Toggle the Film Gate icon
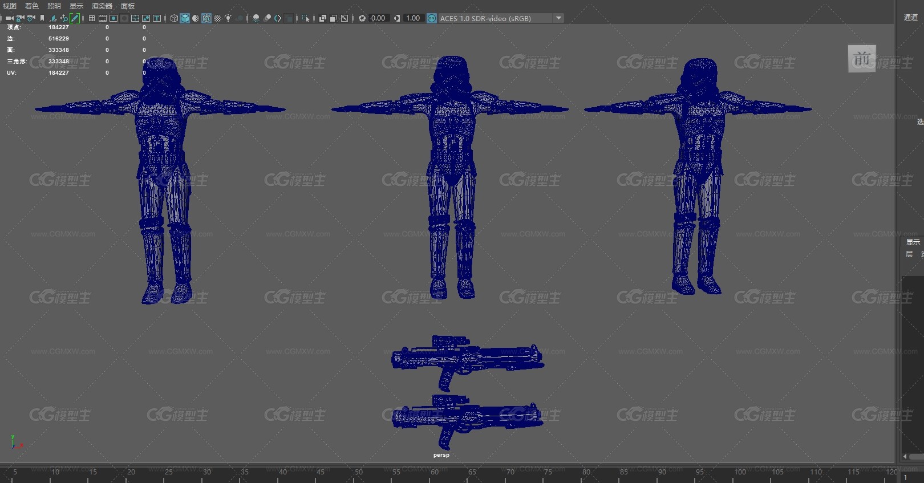The image size is (924, 483). coord(103,18)
